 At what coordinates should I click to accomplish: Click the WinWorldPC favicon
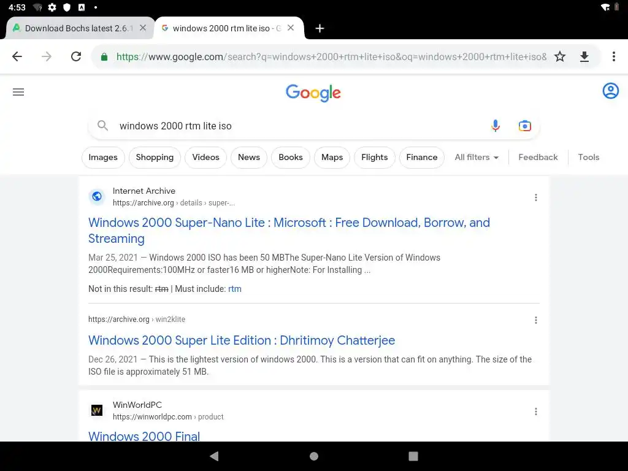pyautogui.click(x=97, y=410)
